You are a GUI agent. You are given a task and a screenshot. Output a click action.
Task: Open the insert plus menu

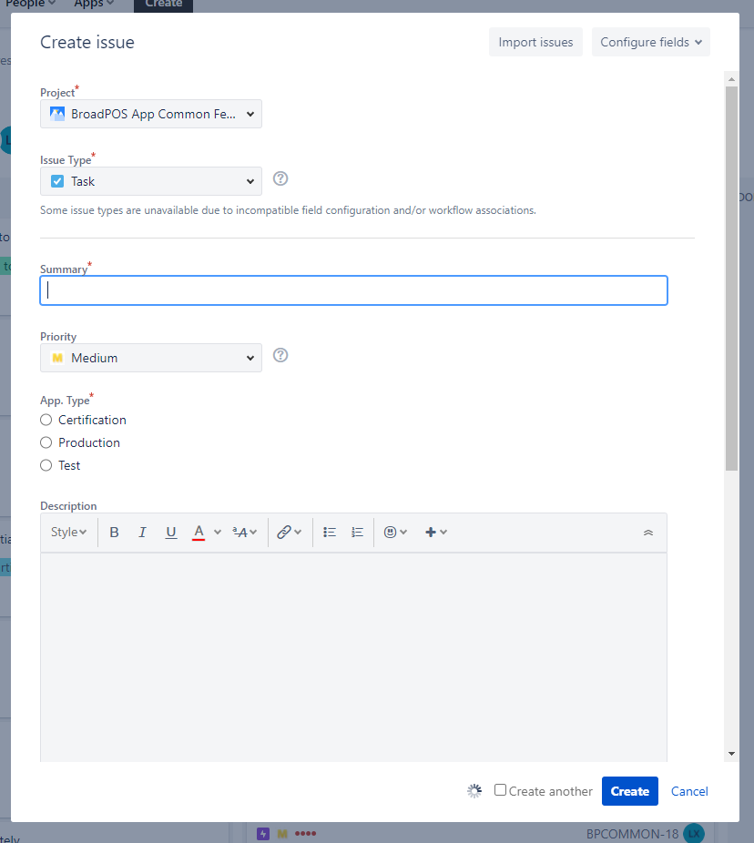pos(435,533)
